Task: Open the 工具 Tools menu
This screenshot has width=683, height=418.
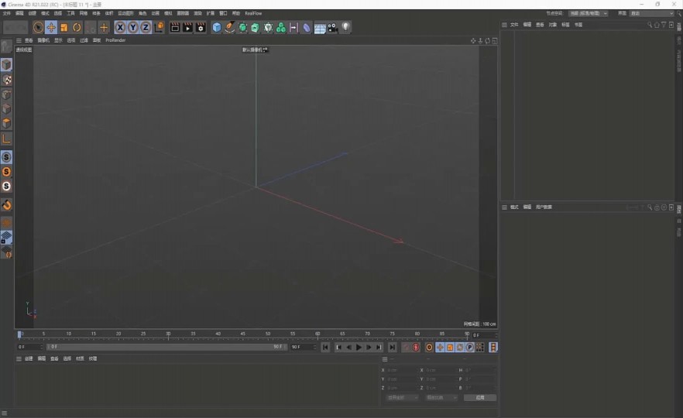Action: point(70,13)
